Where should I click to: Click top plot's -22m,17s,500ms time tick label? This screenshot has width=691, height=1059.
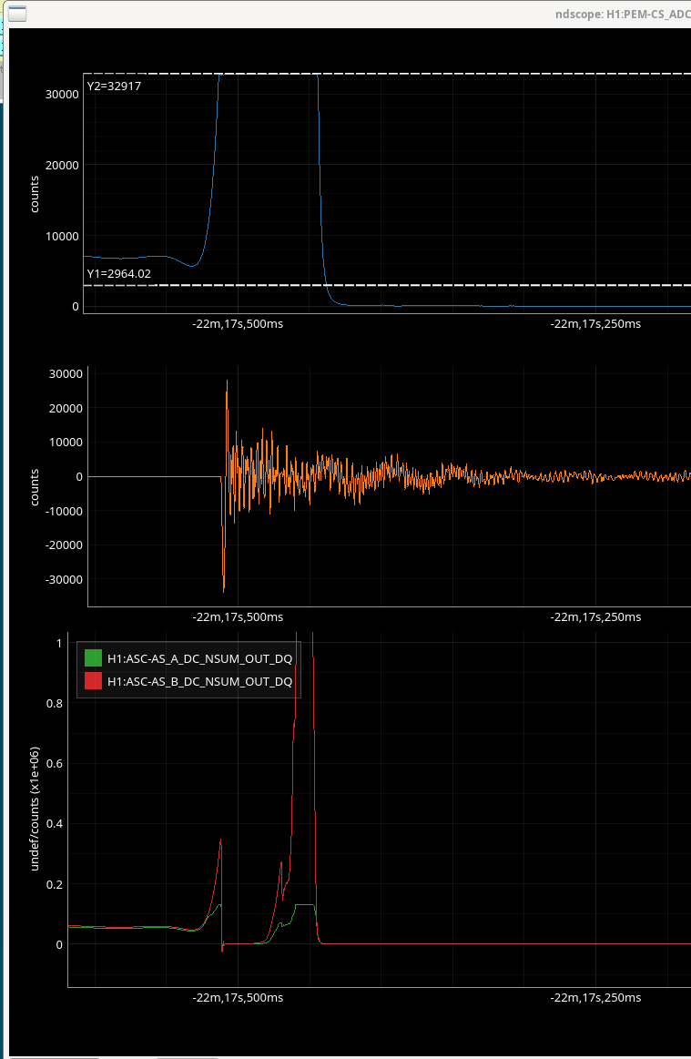pos(238,323)
